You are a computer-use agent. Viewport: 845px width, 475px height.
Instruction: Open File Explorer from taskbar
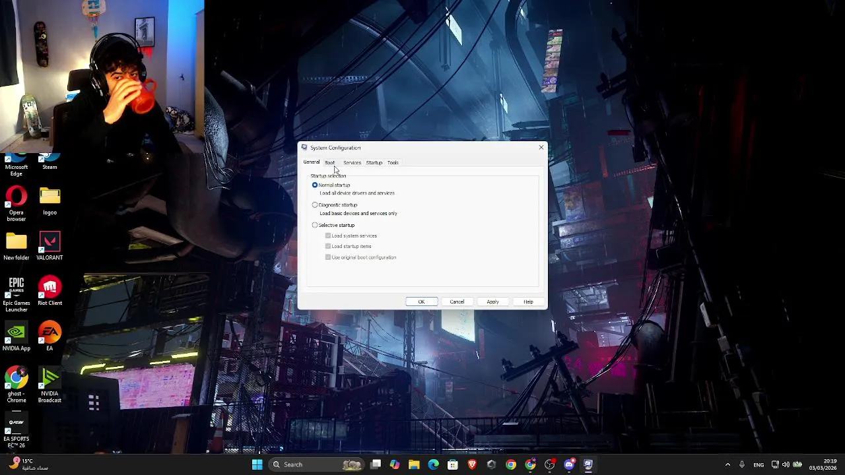click(414, 464)
